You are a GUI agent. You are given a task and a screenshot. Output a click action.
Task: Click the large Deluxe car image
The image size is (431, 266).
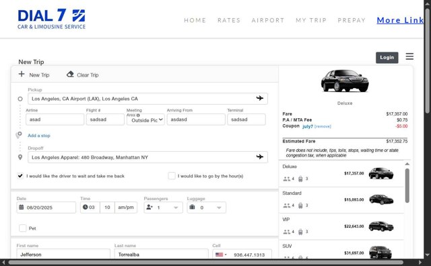point(345,81)
